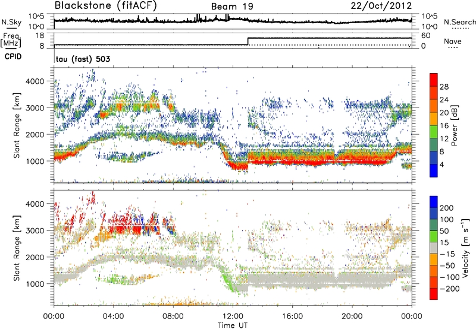The image size is (476, 329).
Task: Click the 2000 tick in the power panel
Action: click(35, 134)
